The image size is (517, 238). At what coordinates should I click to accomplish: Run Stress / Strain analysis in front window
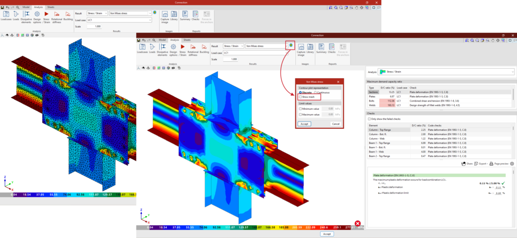(x=183, y=50)
